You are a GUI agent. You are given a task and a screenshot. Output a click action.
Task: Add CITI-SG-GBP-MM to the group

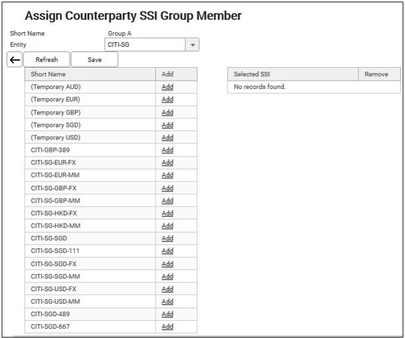pos(167,201)
